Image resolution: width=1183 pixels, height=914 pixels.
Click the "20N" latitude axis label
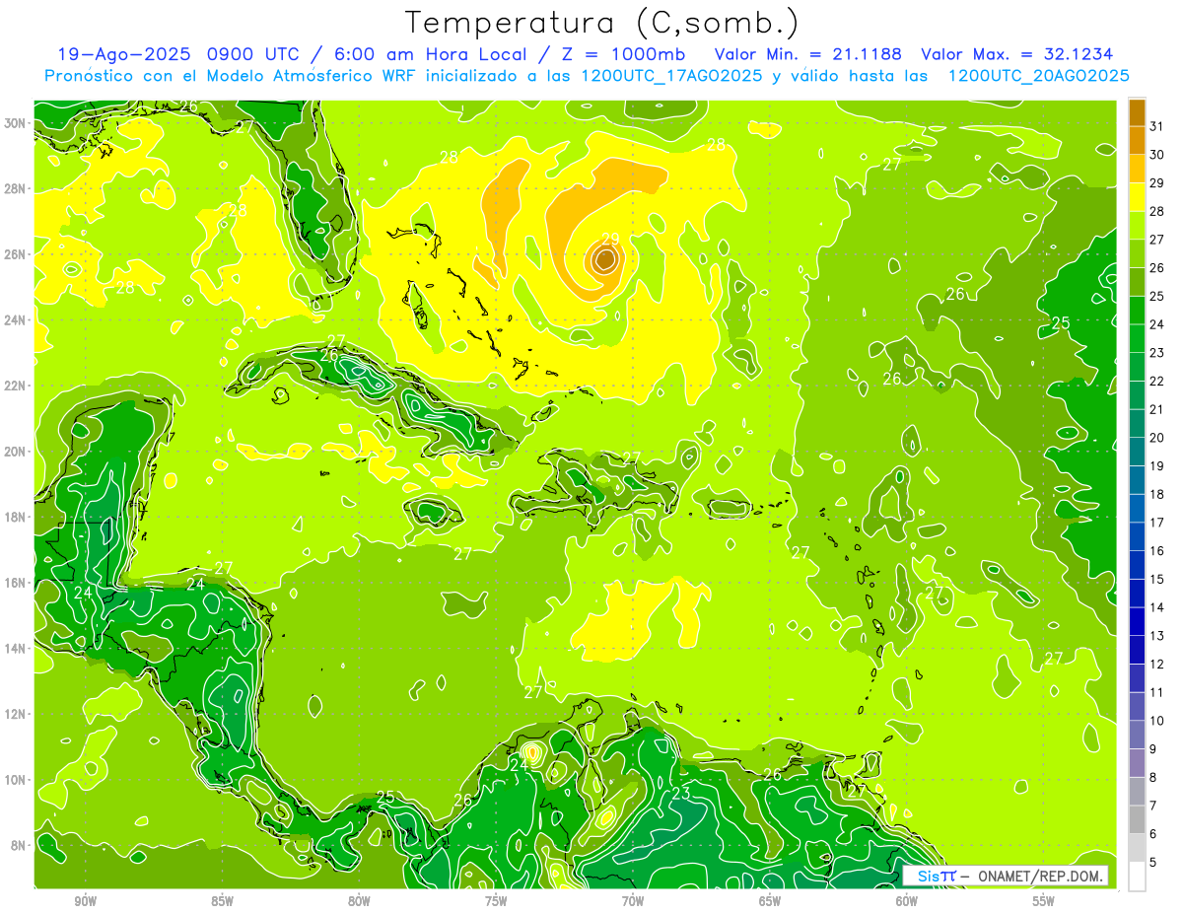[x=16, y=452]
